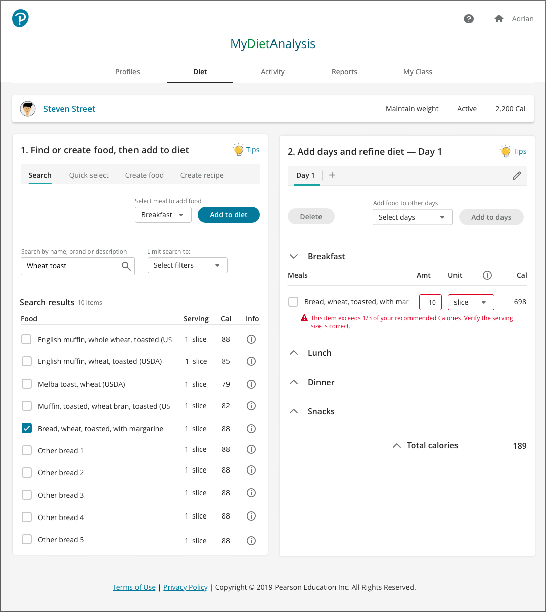Select the Breakfast meal item checkbox

pos(293,302)
